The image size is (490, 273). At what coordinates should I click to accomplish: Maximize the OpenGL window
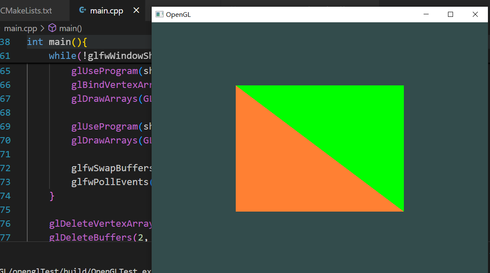[450, 14]
